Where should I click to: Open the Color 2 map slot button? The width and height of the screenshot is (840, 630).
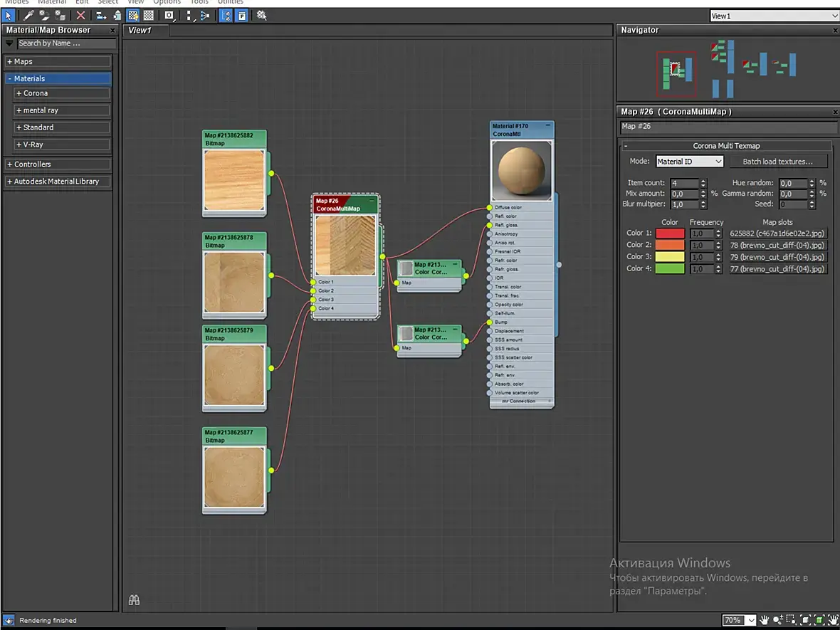click(x=777, y=245)
